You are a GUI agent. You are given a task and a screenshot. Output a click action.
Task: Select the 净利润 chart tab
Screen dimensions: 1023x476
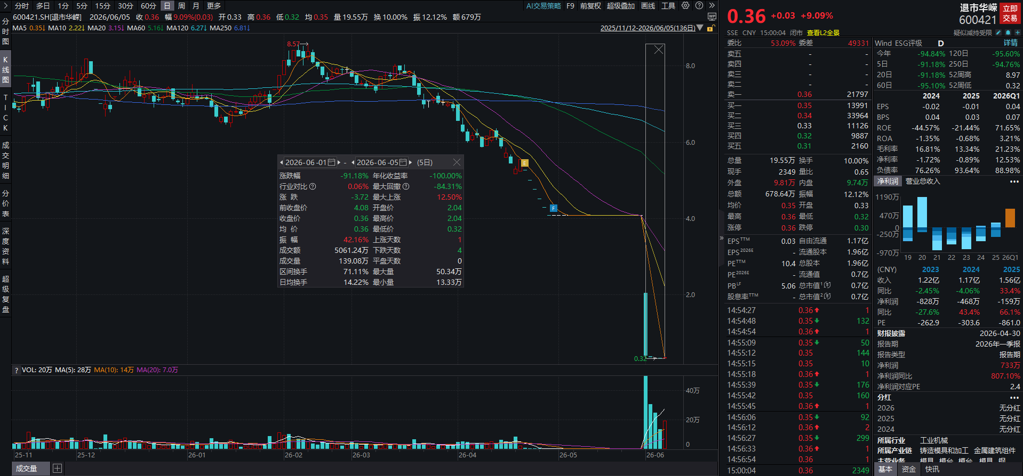coord(888,182)
